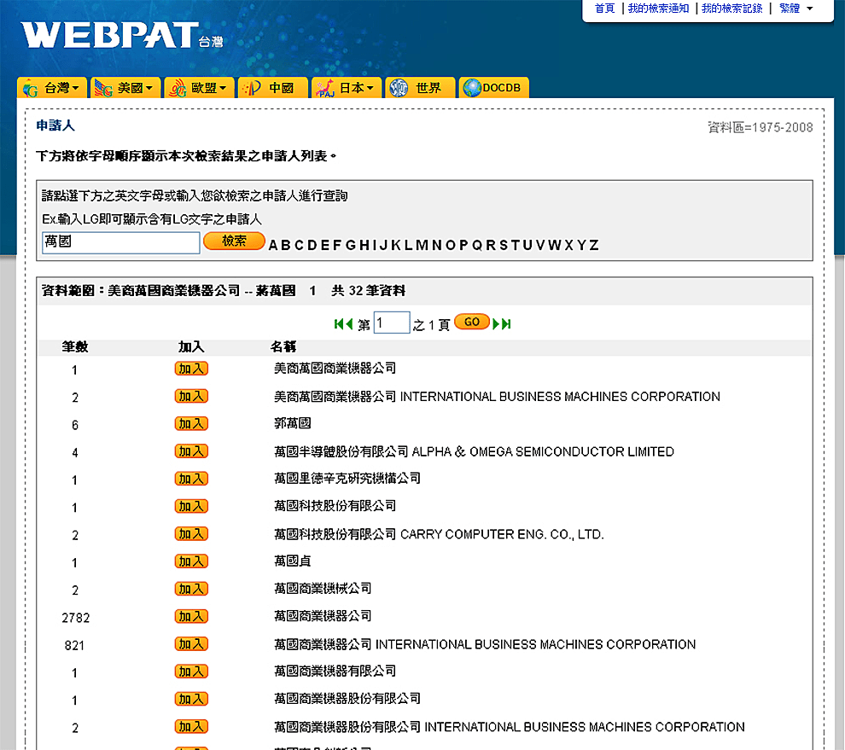Switch to the 世界 tab

(420, 88)
